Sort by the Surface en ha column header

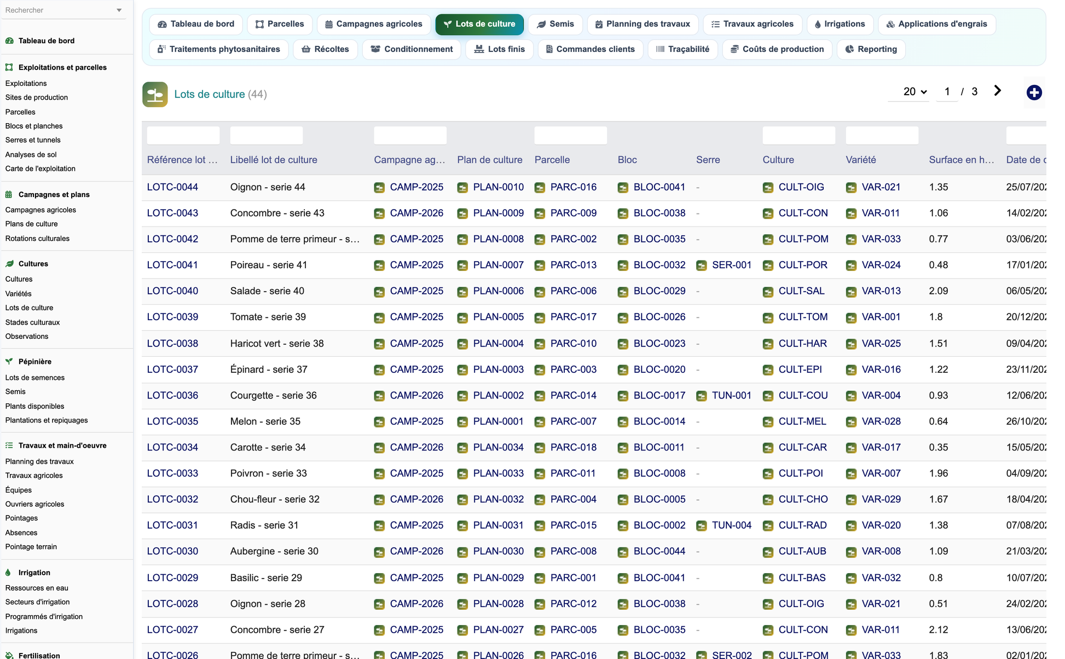(961, 160)
